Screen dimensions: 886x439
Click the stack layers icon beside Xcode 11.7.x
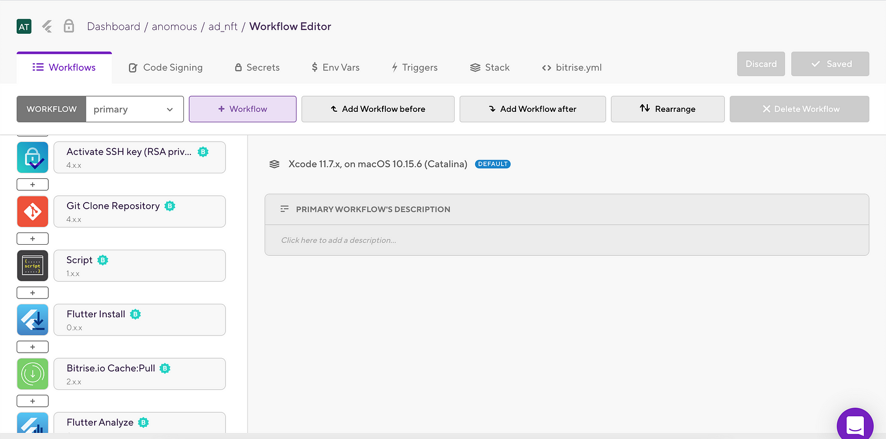point(274,164)
